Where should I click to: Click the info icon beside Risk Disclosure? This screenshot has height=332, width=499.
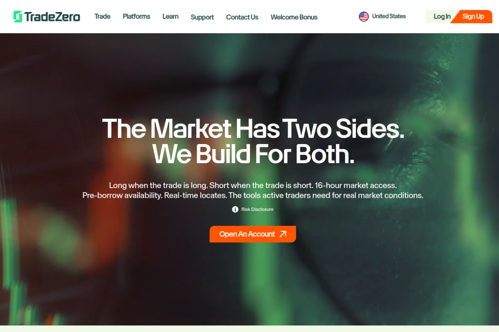click(235, 209)
